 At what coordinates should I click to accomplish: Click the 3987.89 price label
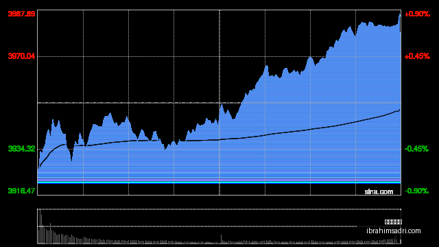[x=21, y=14]
